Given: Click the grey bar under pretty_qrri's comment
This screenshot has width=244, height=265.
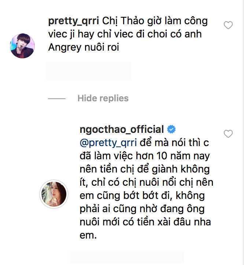Looking at the screenshot, I should pos(88,71).
